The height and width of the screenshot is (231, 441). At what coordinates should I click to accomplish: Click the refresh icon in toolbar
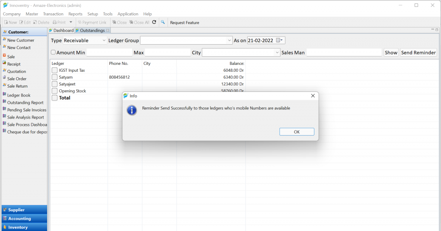click(x=154, y=22)
